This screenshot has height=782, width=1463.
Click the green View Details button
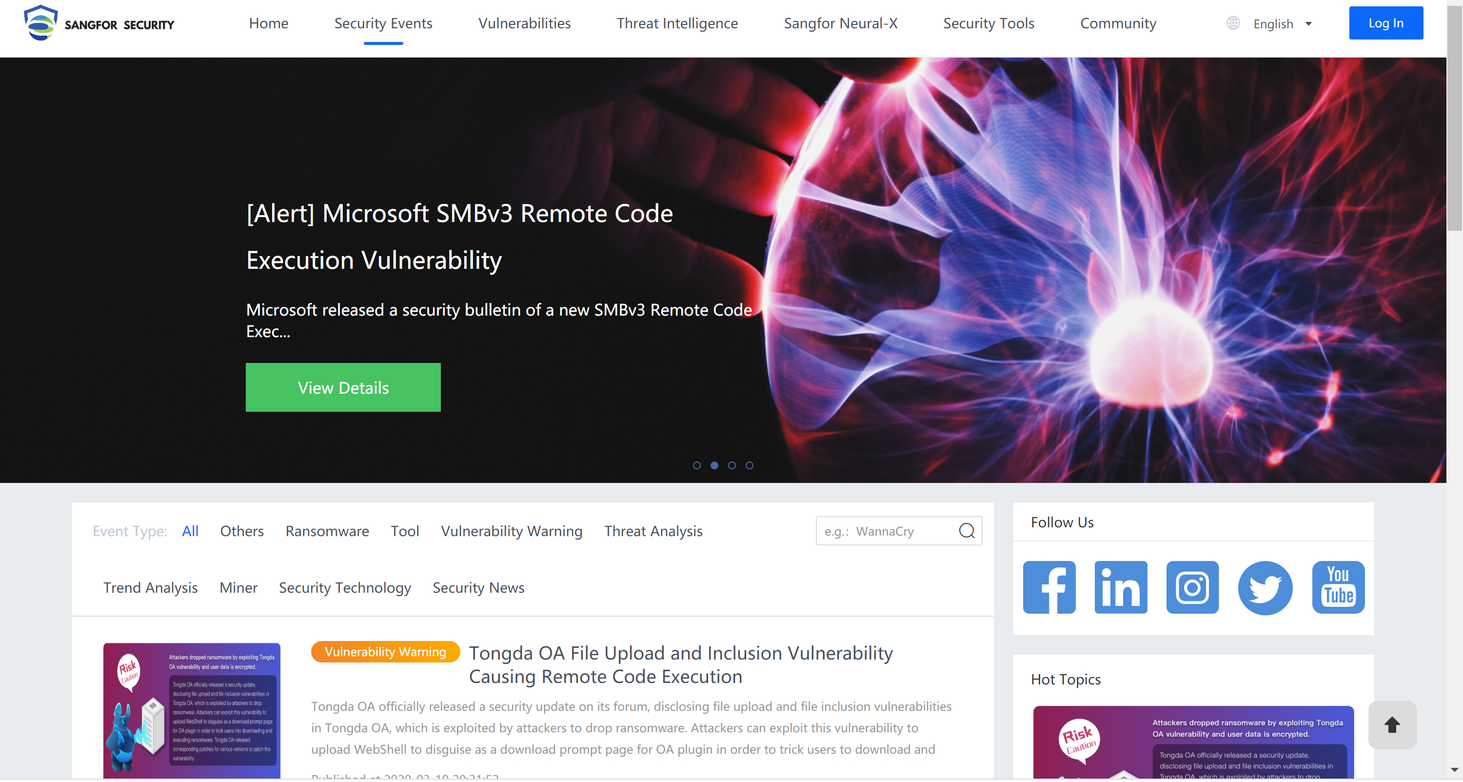pyautogui.click(x=343, y=388)
